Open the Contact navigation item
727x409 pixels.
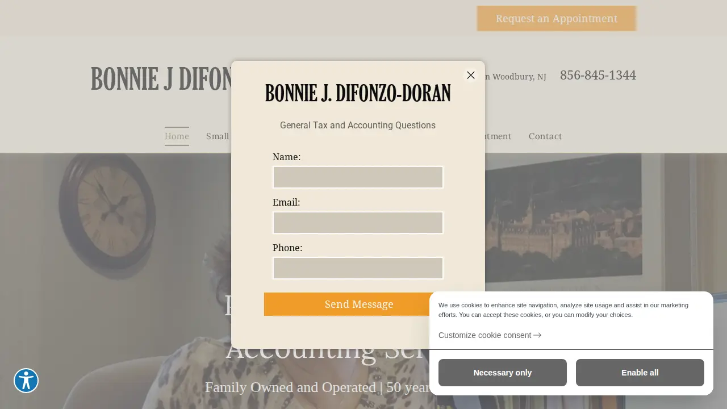tap(545, 136)
